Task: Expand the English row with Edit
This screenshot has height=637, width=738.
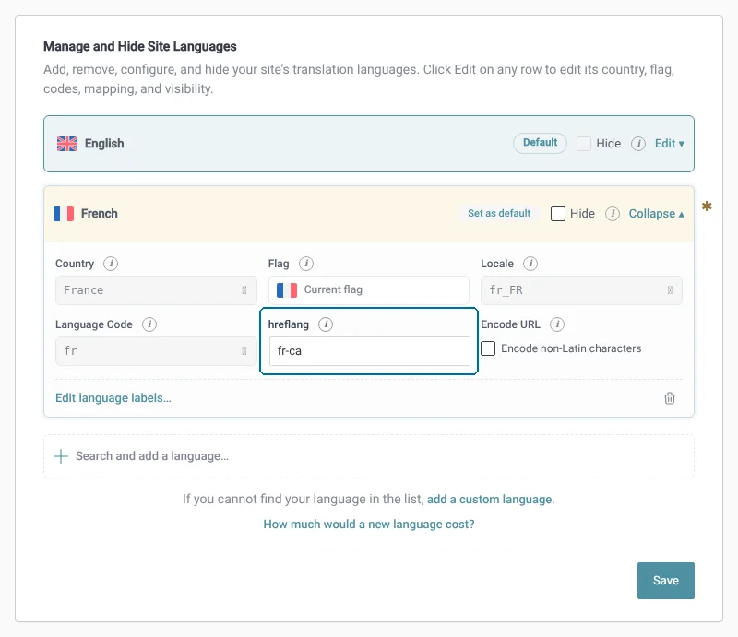Action: pyautogui.click(x=670, y=144)
